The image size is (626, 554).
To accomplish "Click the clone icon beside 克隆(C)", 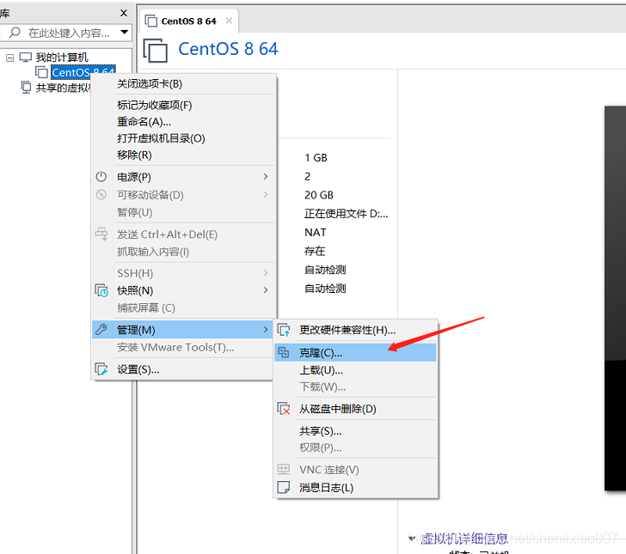I will click(x=284, y=352).
